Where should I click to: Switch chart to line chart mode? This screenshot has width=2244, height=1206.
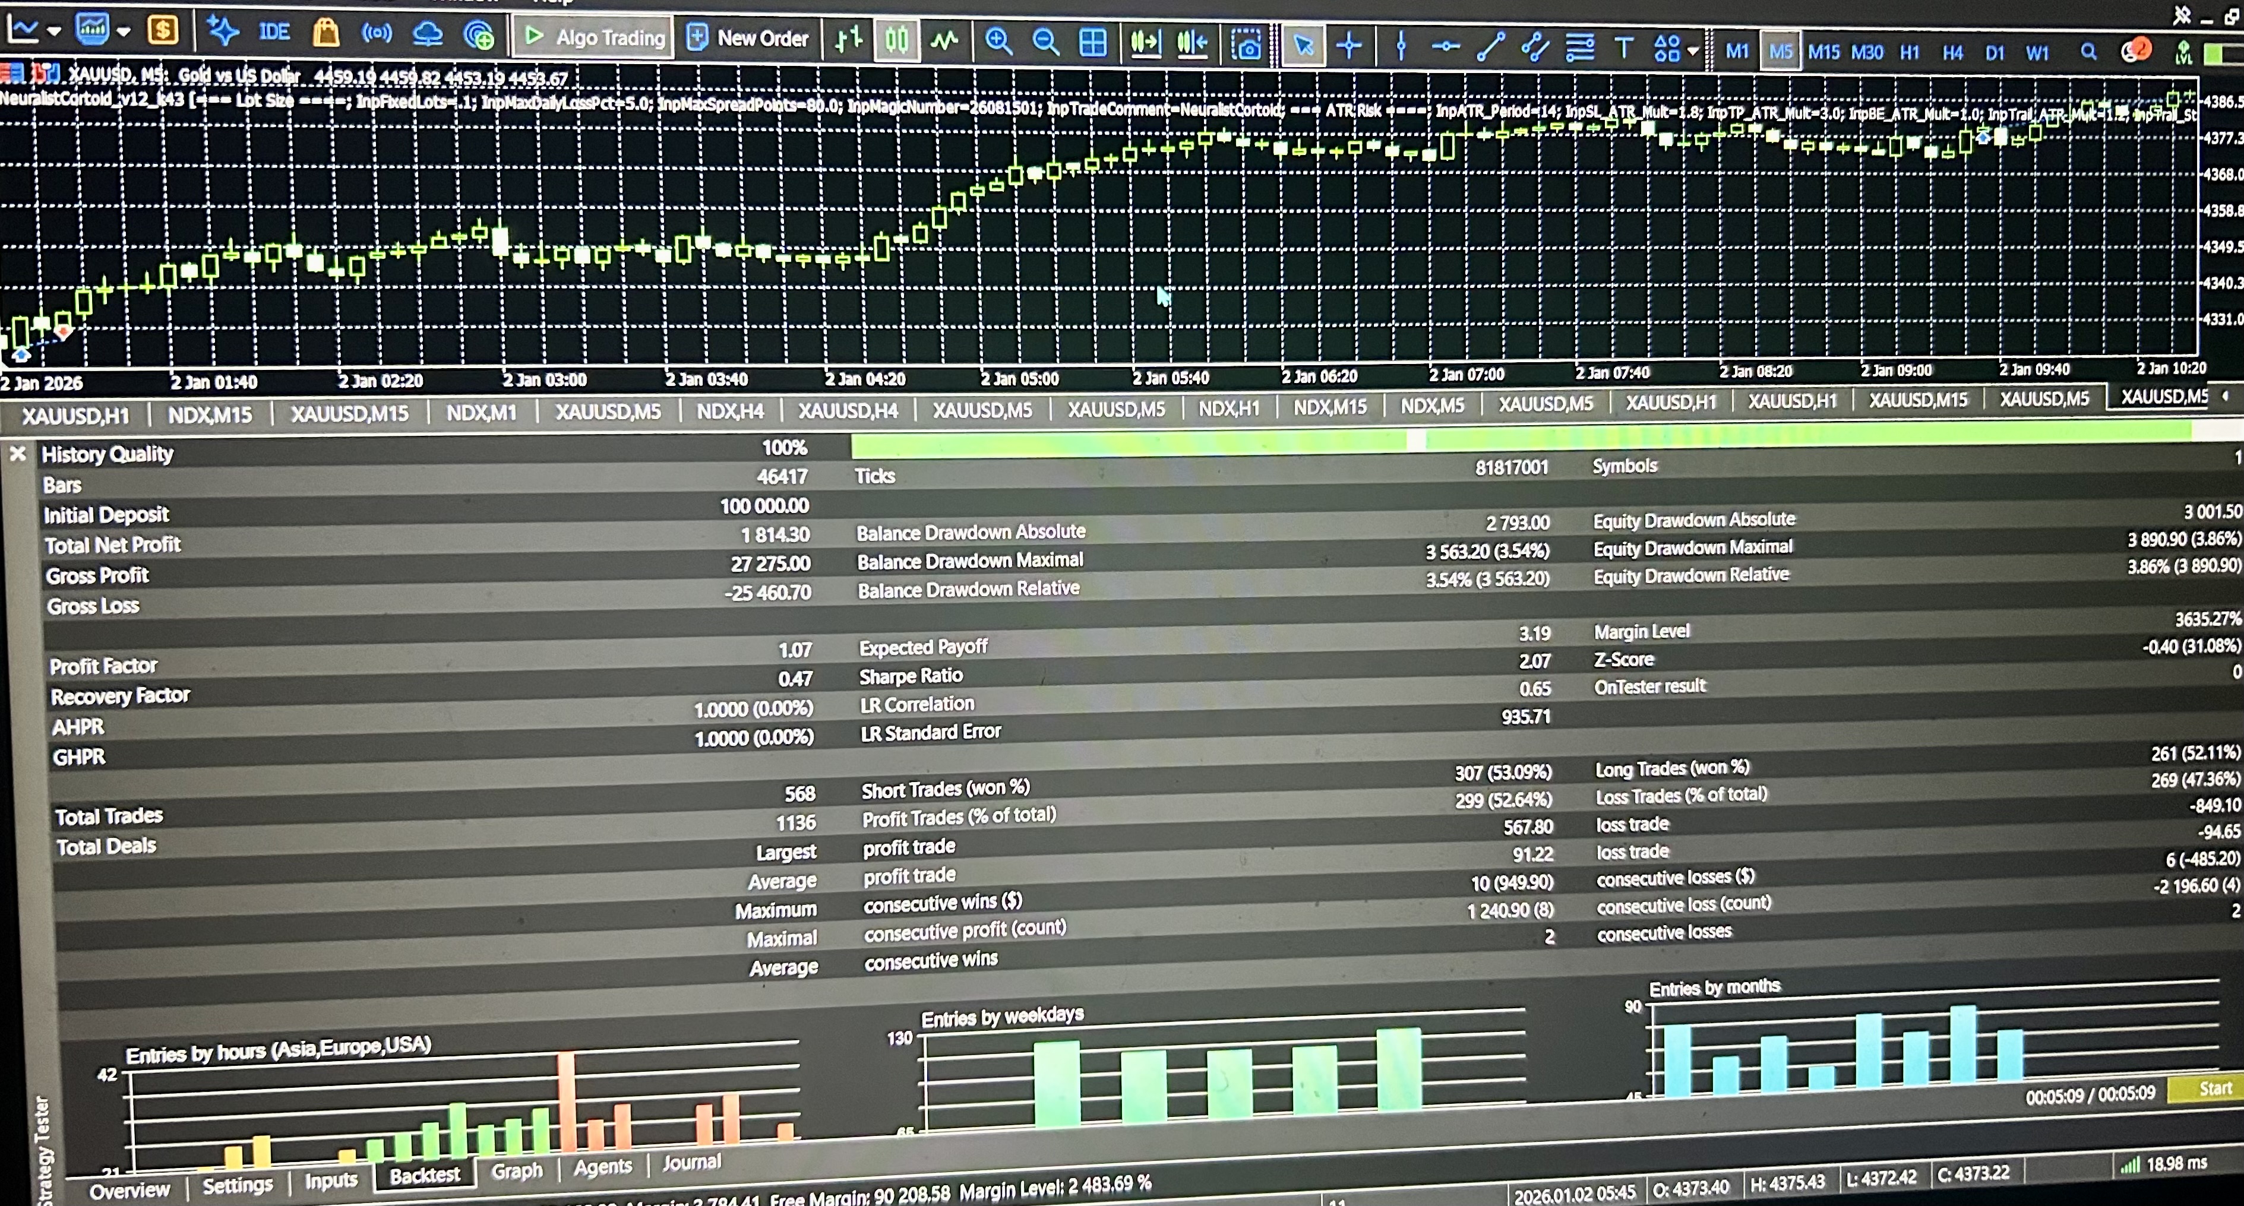pos(944,40)
